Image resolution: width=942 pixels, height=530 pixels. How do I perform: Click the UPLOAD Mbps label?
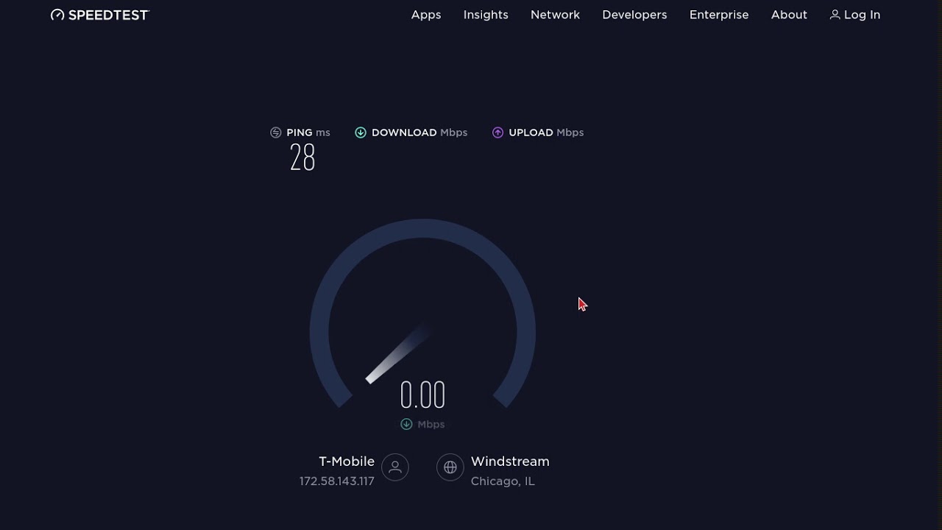(546, 132)
